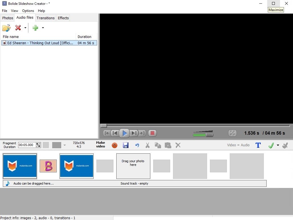Click the green checkmark icon
Viewport: 293px width, 220px height.
(271, 145)
